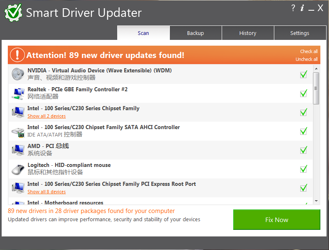Select 'NVIDIA - Virtual Audio Device' row text
Viewport: 329px width, 250px height.
[x=100, y=70]
